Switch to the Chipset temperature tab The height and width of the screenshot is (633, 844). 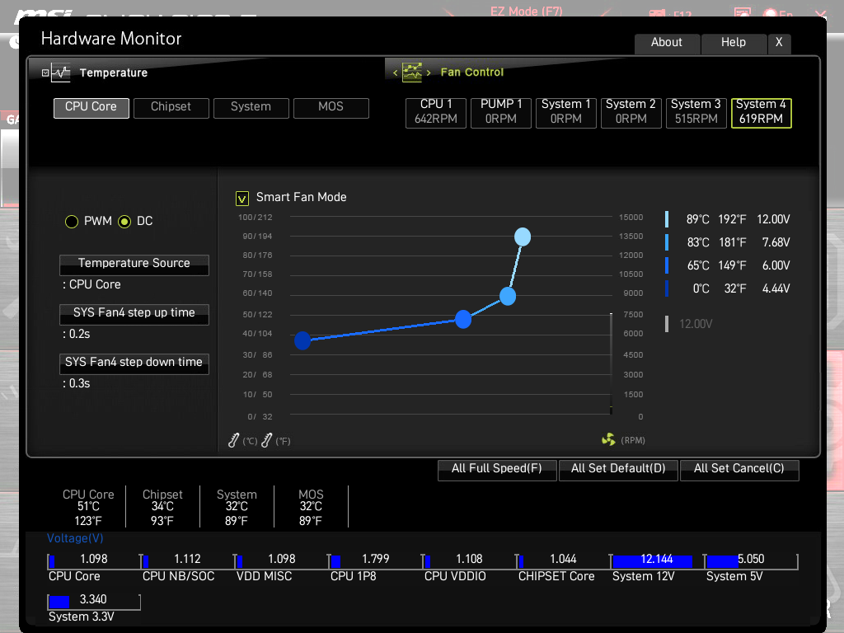pyautogui.click(x=171, y=108)
